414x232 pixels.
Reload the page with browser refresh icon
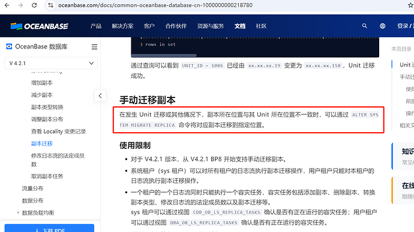click(34, 5)
